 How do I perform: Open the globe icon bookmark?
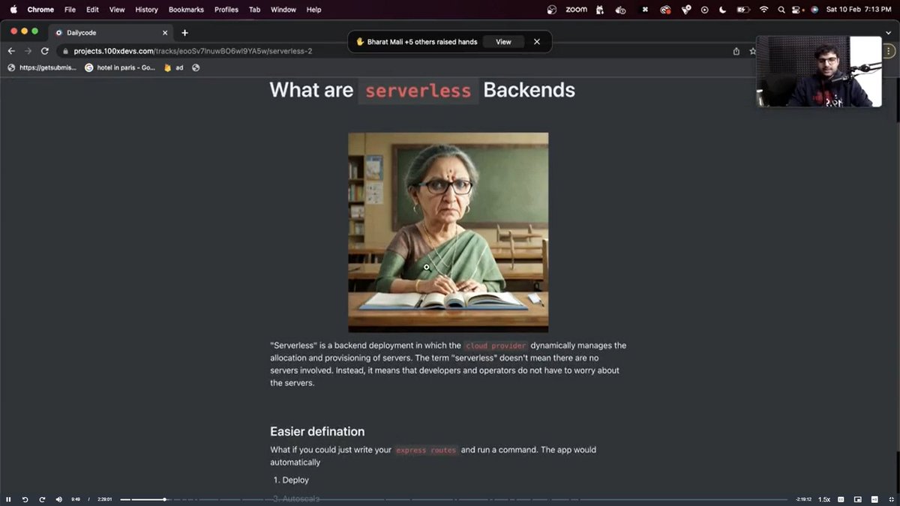pyautogui.click(x=196, y=67)
